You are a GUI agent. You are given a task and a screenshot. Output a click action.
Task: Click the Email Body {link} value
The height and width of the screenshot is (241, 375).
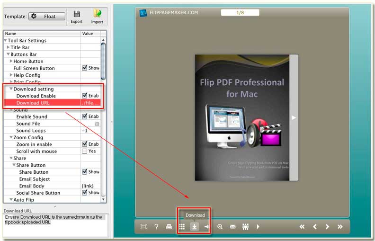coord(88,186)
